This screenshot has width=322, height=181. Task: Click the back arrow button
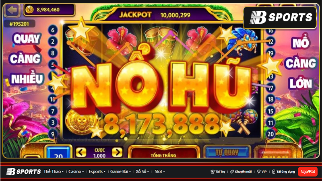12,10
